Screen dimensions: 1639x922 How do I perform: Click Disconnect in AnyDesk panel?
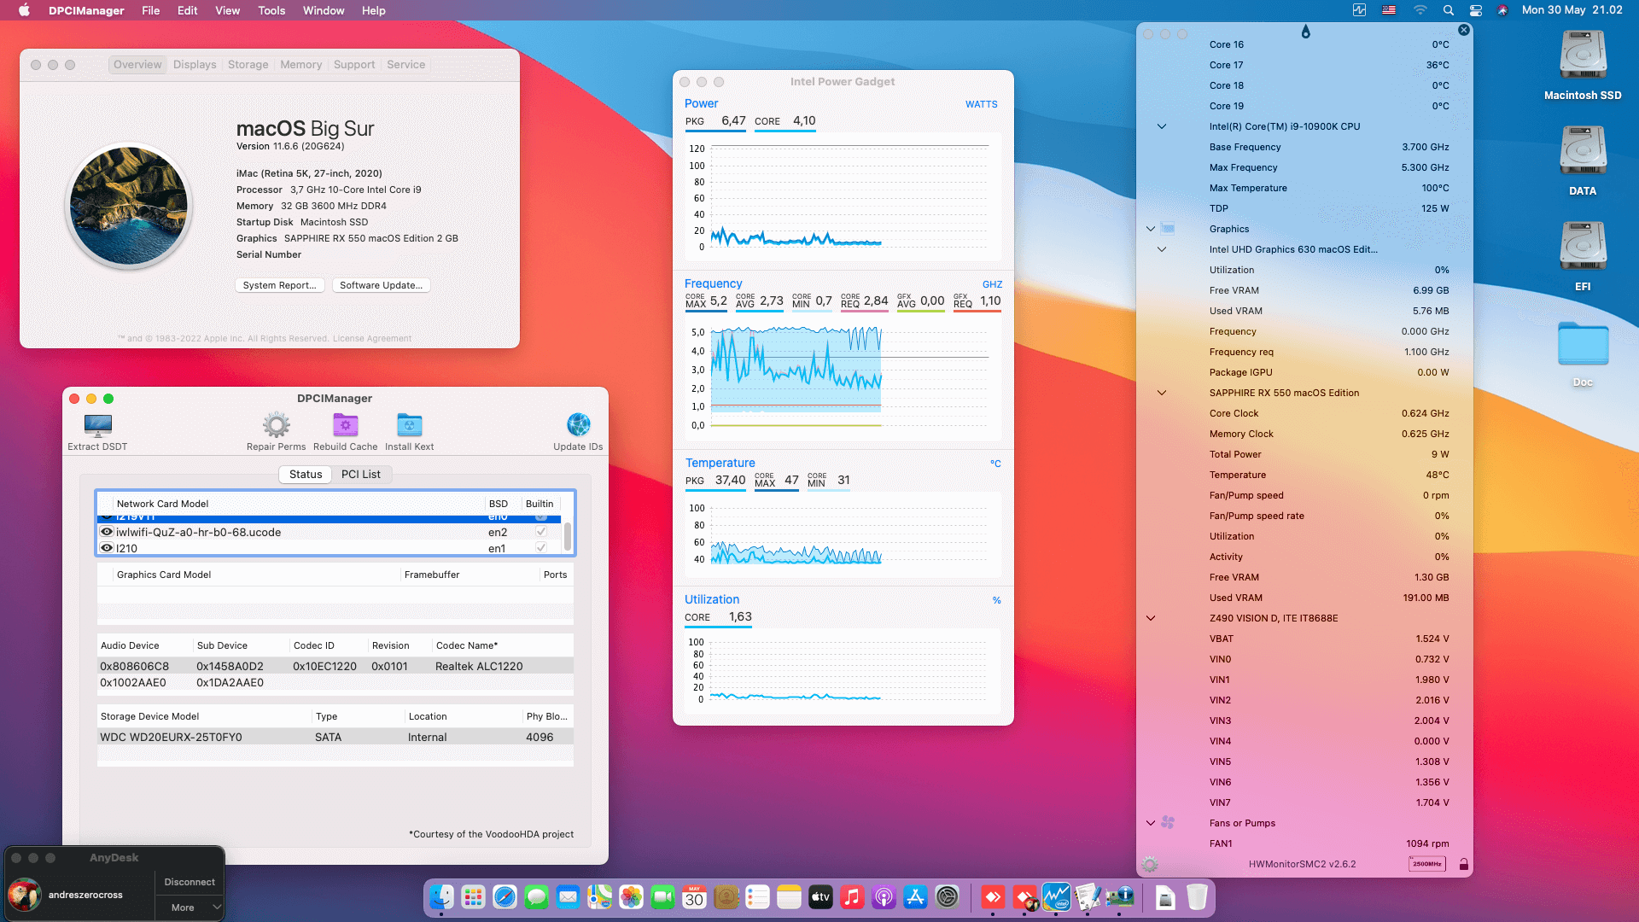click(x=189, y=882)
